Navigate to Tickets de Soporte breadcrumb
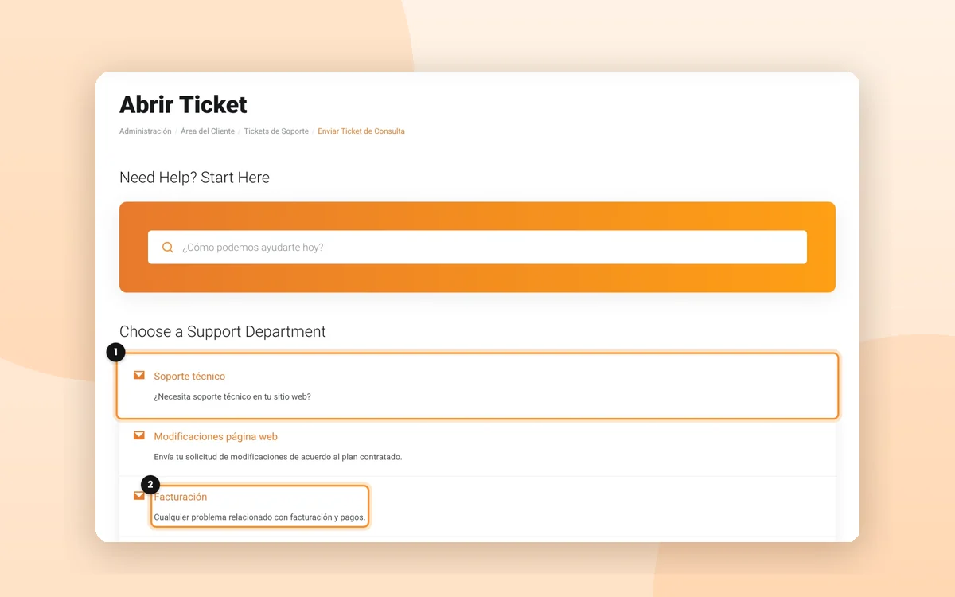 tap(276, 131)
